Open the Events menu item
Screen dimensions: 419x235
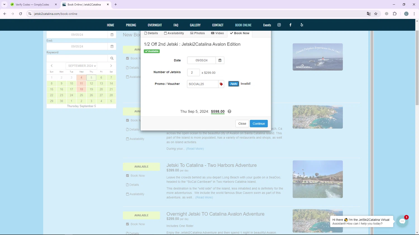pos(267,25)
